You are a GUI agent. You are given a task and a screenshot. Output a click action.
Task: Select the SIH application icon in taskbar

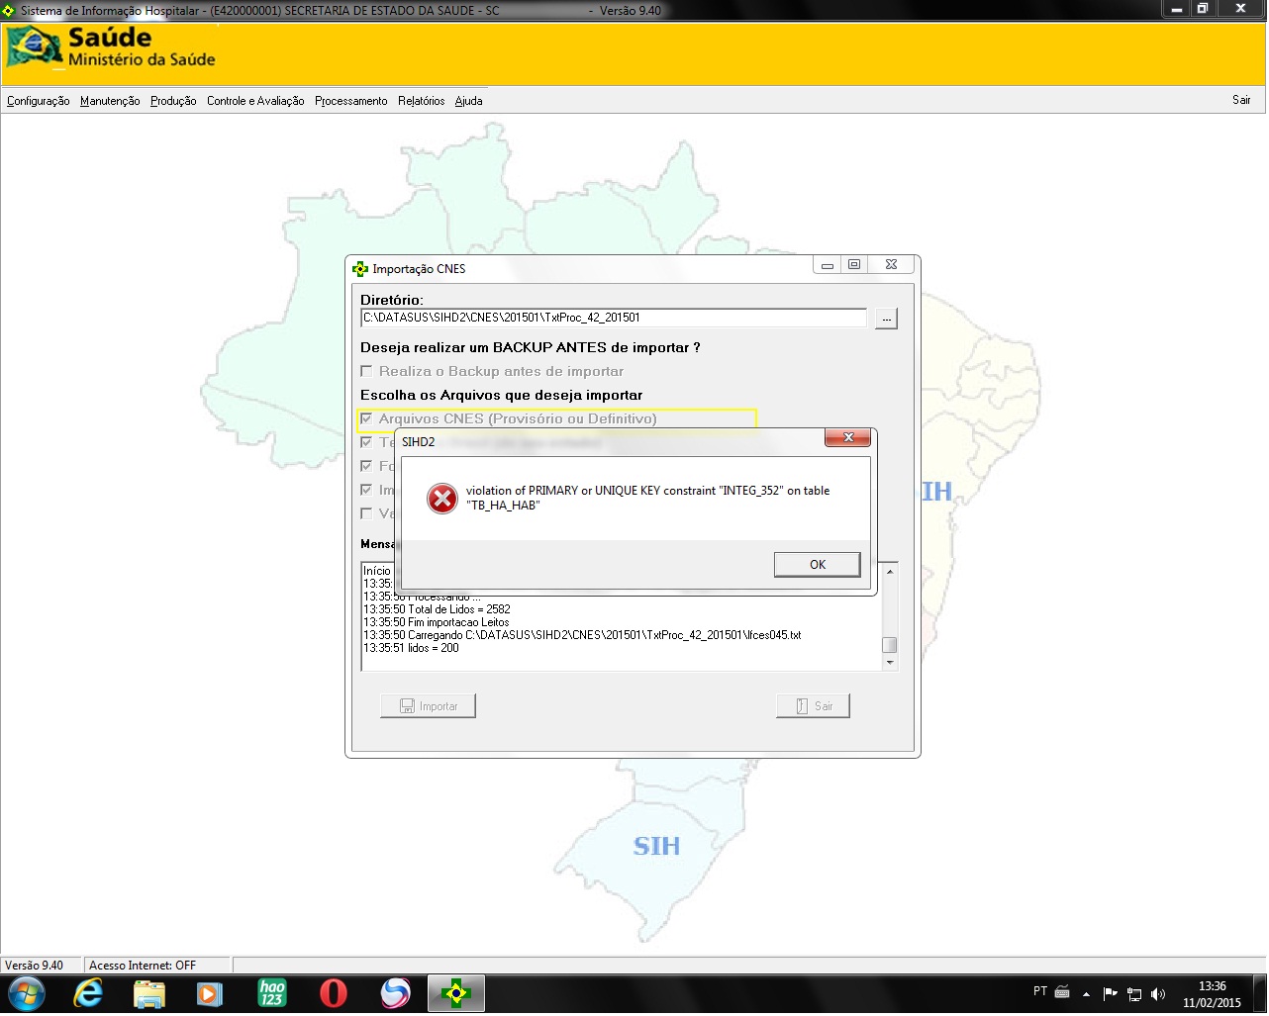455,992
